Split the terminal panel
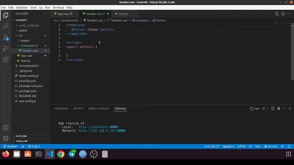Viewport: 294px width, 165px height. [273, 109]
